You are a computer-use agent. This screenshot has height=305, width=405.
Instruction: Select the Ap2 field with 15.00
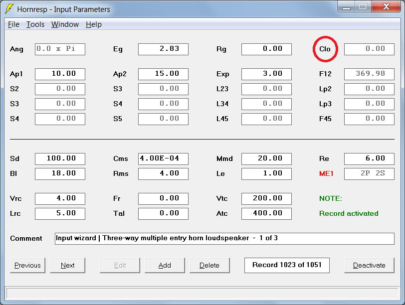[x=163, y=74]
